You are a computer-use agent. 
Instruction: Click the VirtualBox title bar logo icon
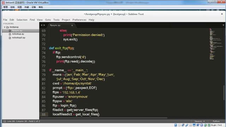(3, 2)
